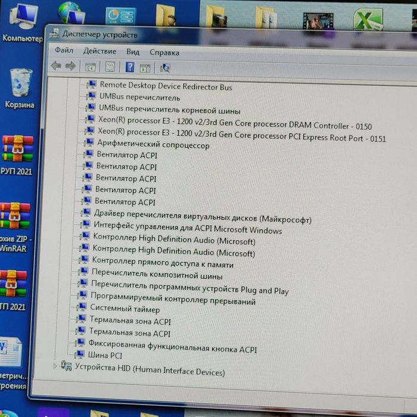
Task: Click the Properties toolbar icon
Action: click(110, 67)
